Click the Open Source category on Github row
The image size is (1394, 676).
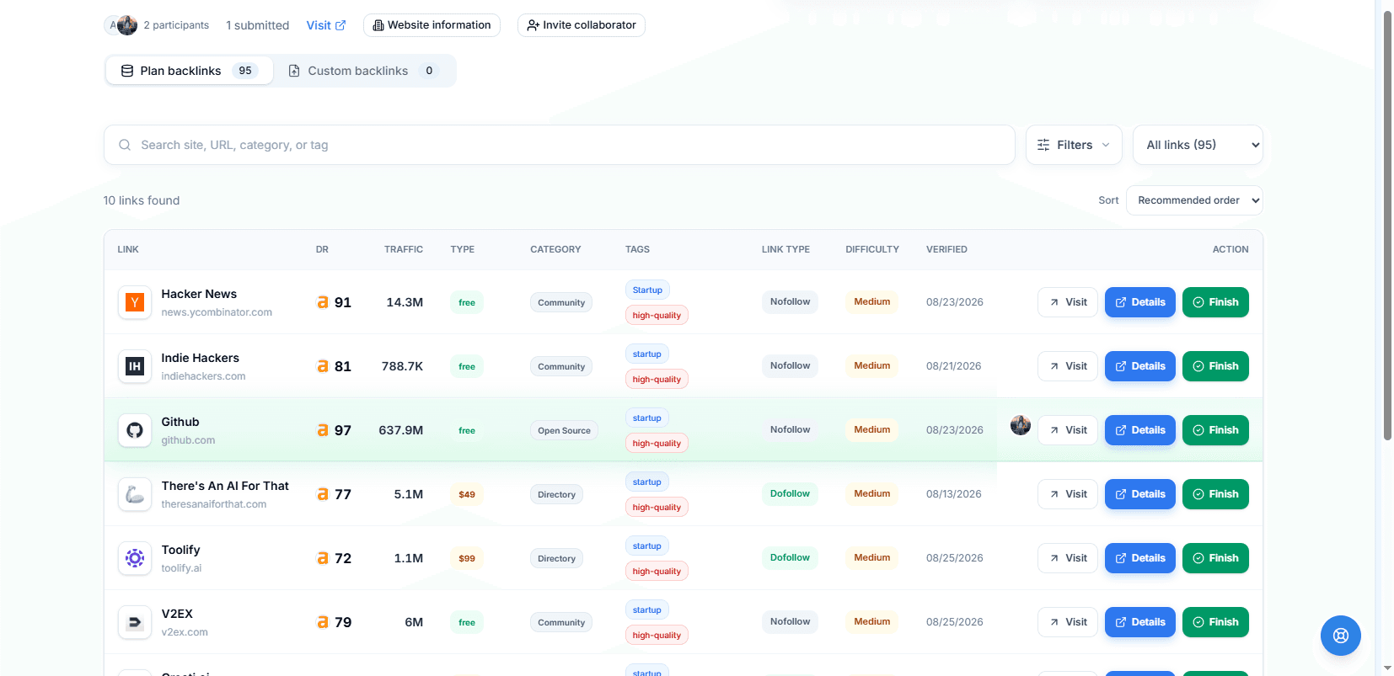(x=564, y=430)
